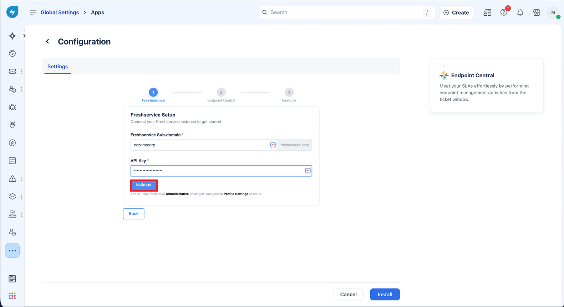Click the Freshservice Setup heading
Screen dimensions: 564x307
coord(153,115)
